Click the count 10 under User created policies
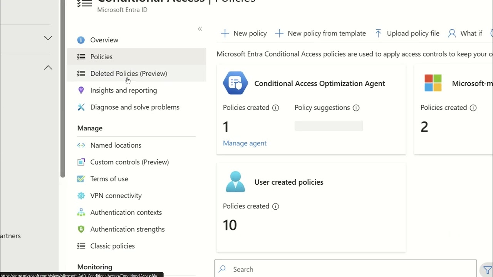 230,225
